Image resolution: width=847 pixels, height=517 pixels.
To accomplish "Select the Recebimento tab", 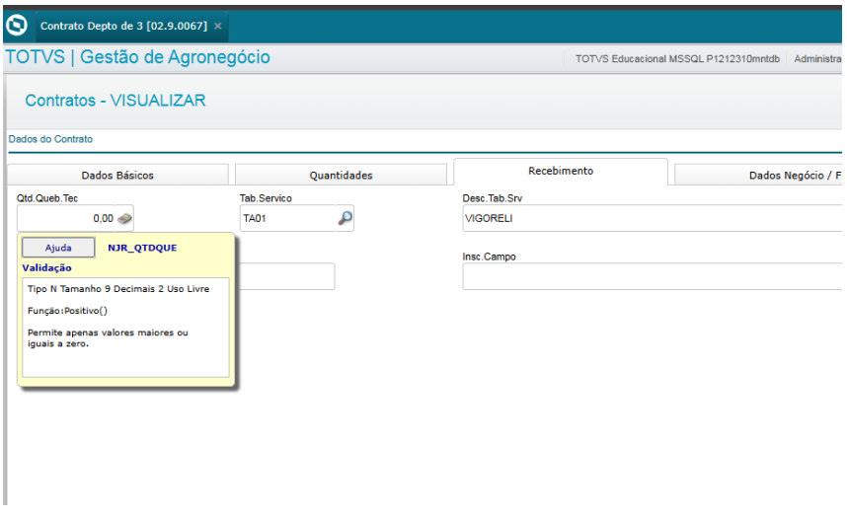I will pos(561,171).
